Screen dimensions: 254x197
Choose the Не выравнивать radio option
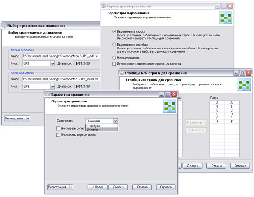[x=114, y=58]
